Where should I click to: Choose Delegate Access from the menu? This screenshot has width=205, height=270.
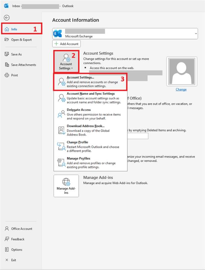pos(90,114)
